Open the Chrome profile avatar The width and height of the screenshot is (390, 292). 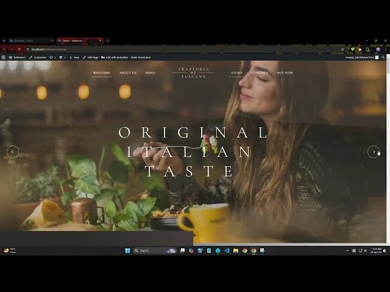pyautogui.click(x=378, y=49)
